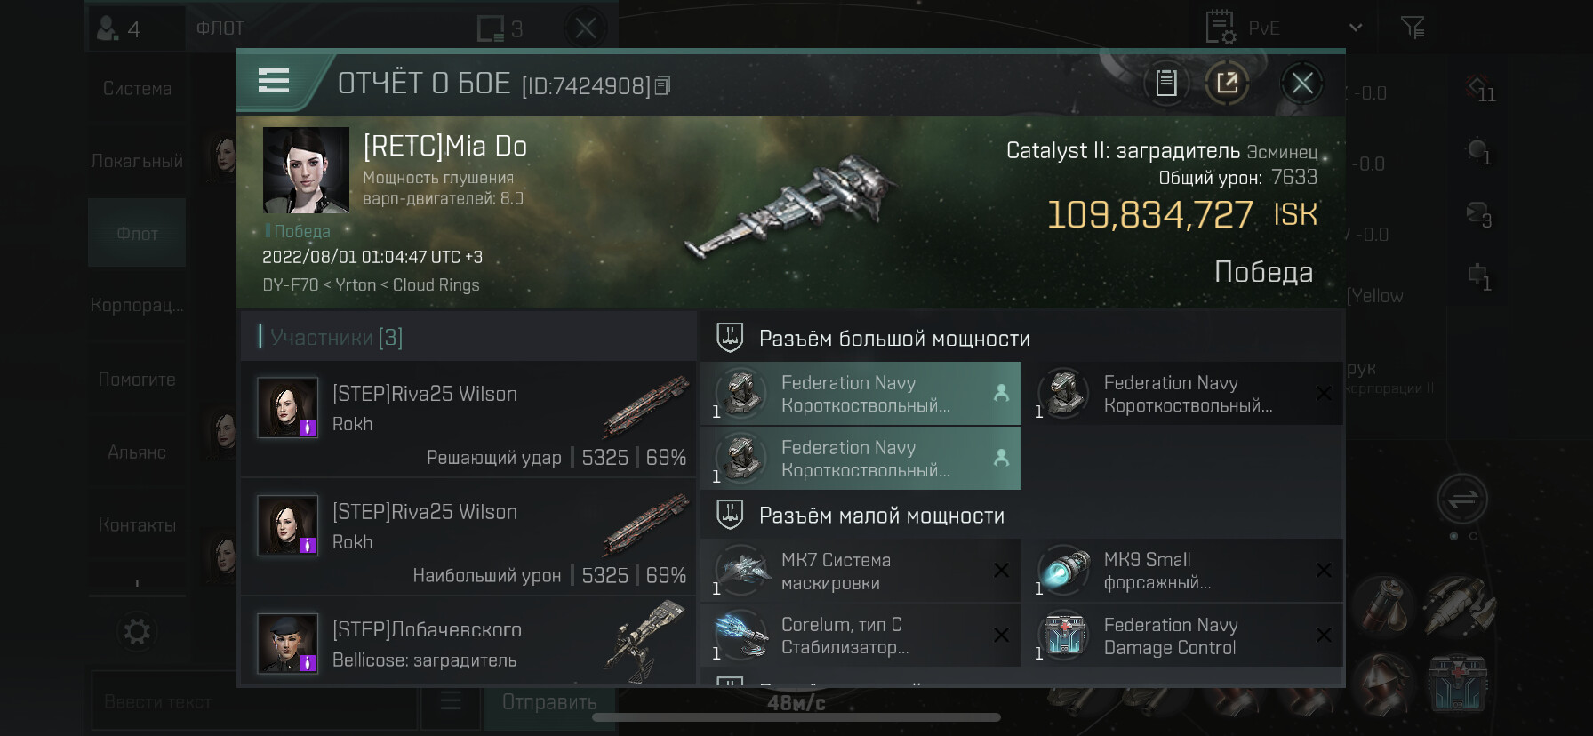The width and height of the screenshot is (1593, 736).
Task: Share the battle report externally
Action: [1227, 84]
